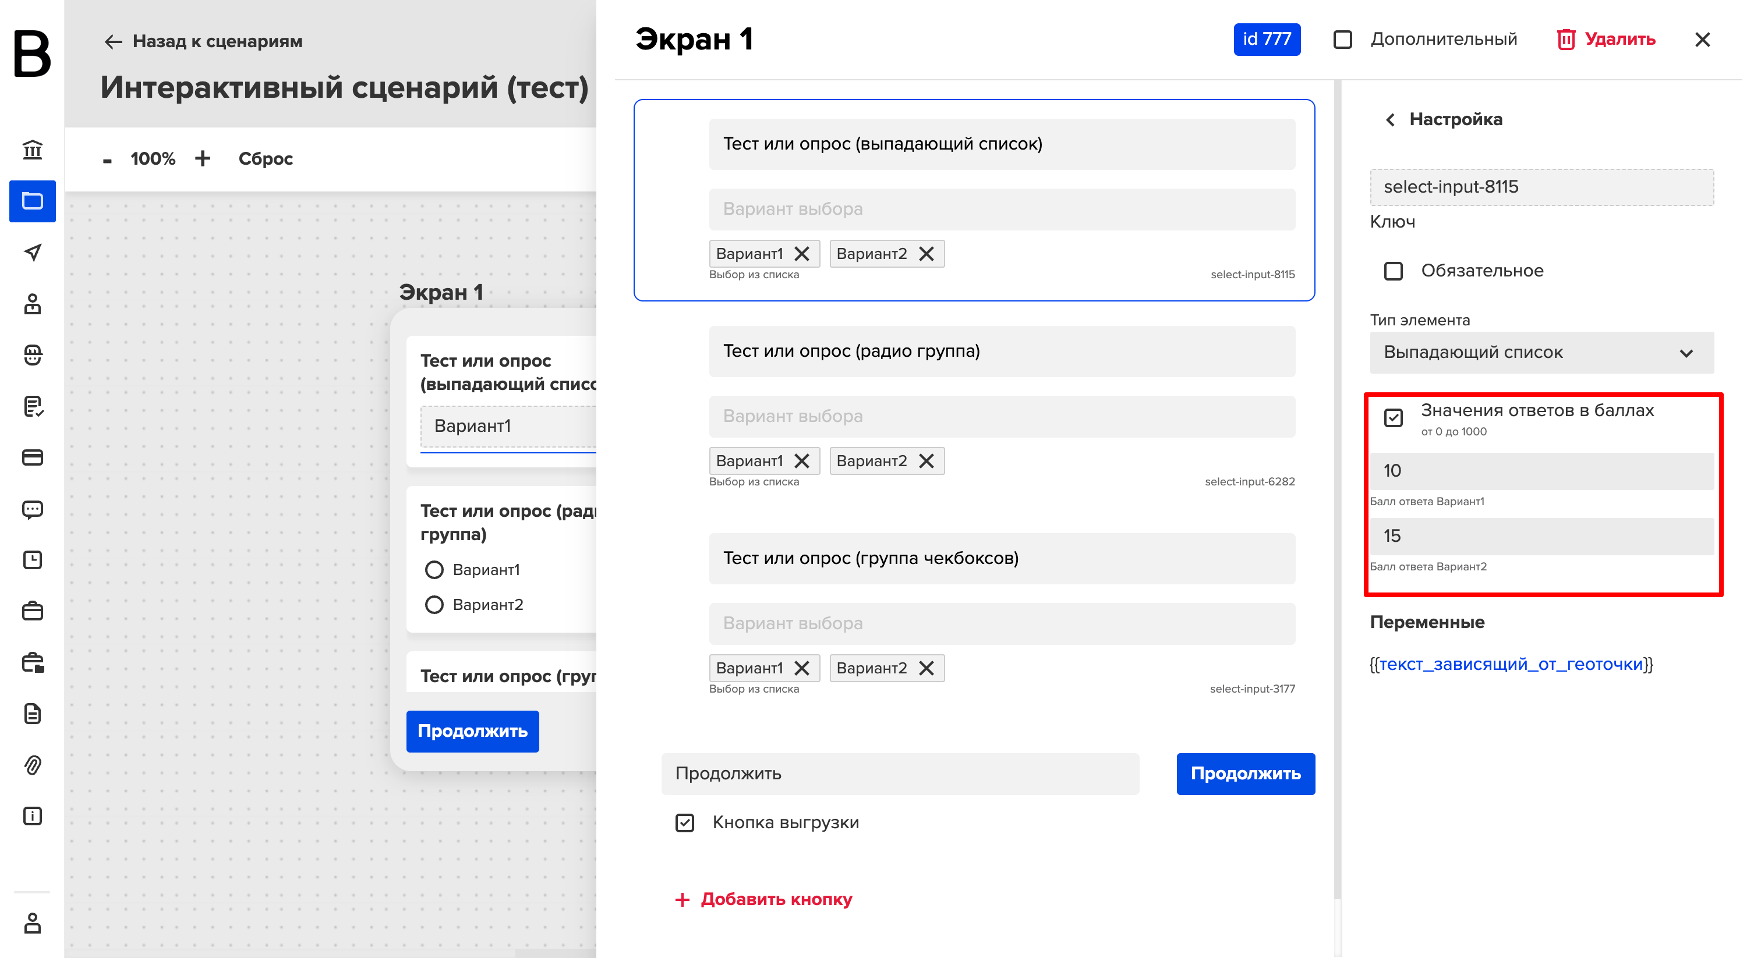The width and height of the screenshot is (1761, 958).
Task: Select Вариант1 radio in canvas preview
Action: [434, 570]
